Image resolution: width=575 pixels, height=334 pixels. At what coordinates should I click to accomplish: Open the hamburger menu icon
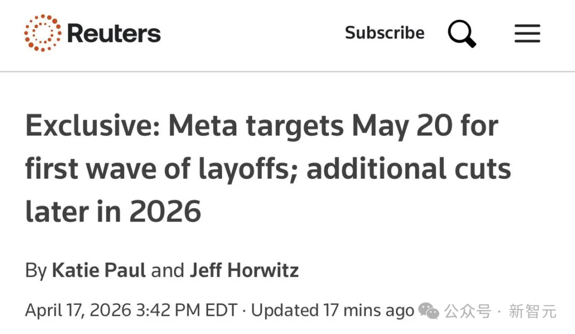point(527,34)
